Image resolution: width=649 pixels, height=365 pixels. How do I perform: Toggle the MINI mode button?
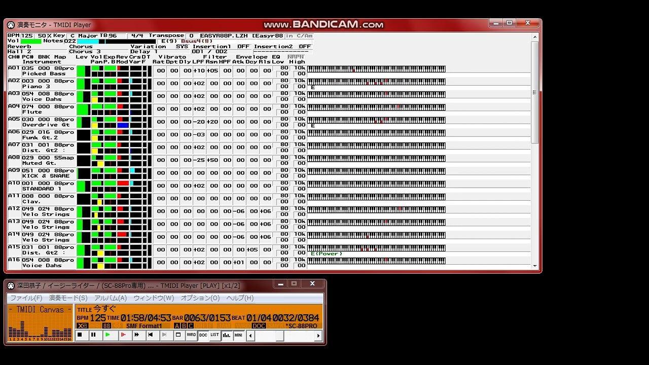[238, 335]
